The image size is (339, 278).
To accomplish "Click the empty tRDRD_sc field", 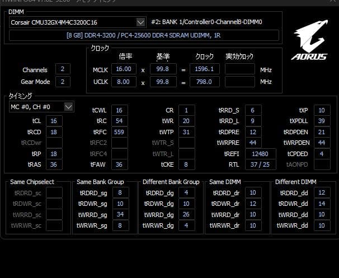I will pyautogui.click(x=54, y=192).
